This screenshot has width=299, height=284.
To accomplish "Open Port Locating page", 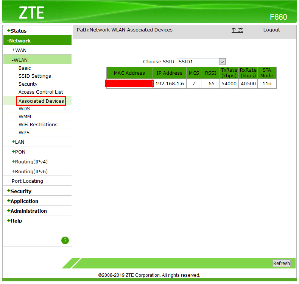I will pos(27,181).
